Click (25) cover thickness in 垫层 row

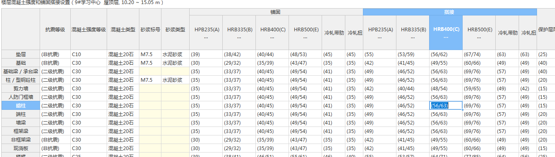pos(546,55)
